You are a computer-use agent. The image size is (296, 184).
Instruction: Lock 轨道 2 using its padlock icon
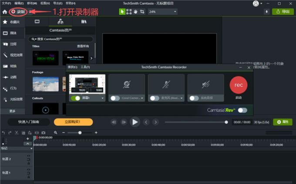(x=28, y=163)
